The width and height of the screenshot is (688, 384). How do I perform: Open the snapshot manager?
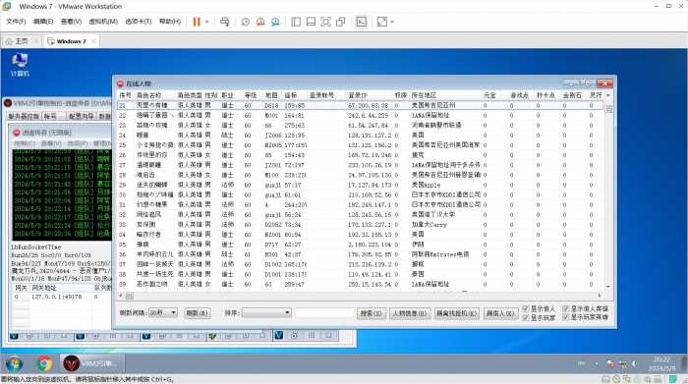pyautogui.click(x=275, y=22)
